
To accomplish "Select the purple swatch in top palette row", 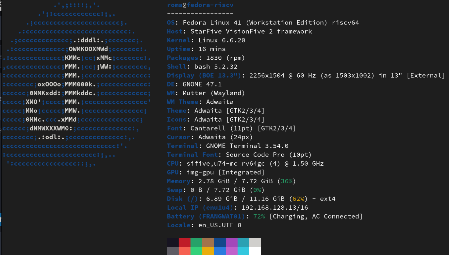I will click(232, 242).
